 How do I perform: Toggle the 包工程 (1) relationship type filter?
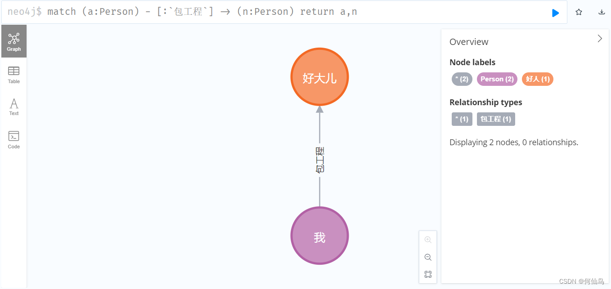coord(495,119)
